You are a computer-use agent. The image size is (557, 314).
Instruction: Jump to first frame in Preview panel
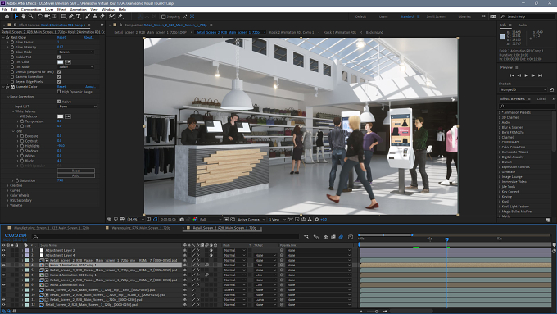(x=512, y=75)
